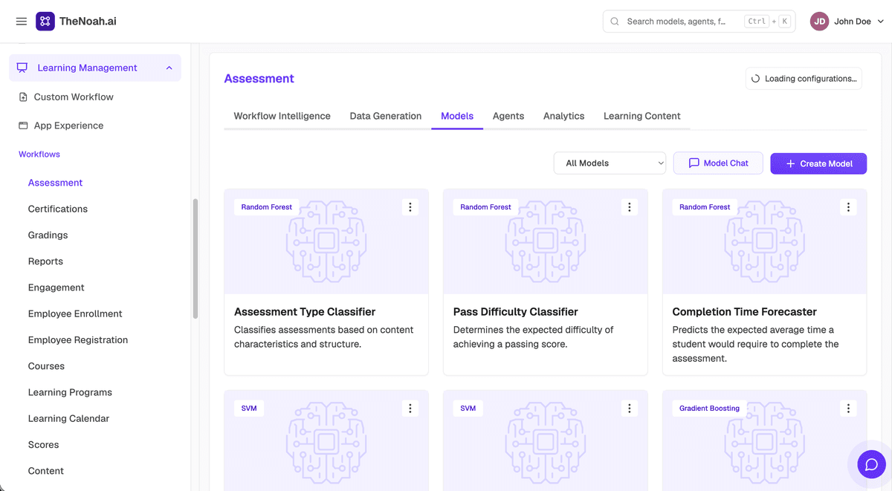Click the Create Model button
Screen dimensions: 892x491
point(818,163)
